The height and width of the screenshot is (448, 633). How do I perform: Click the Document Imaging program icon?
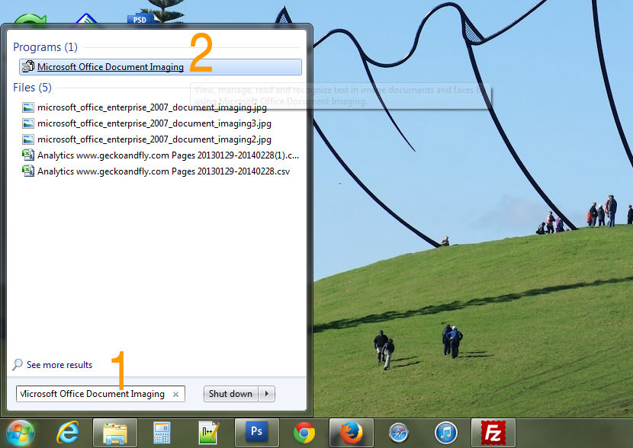pos(28,66)
